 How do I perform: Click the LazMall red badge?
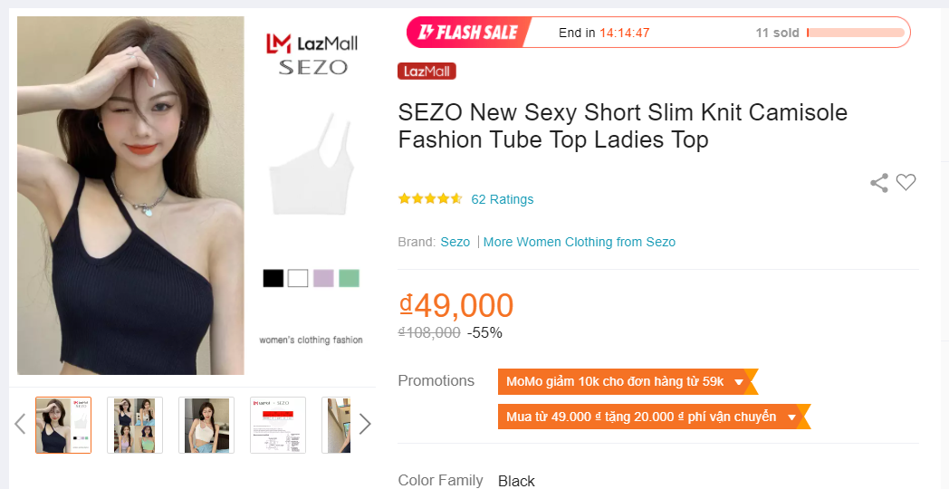point(427,72)
